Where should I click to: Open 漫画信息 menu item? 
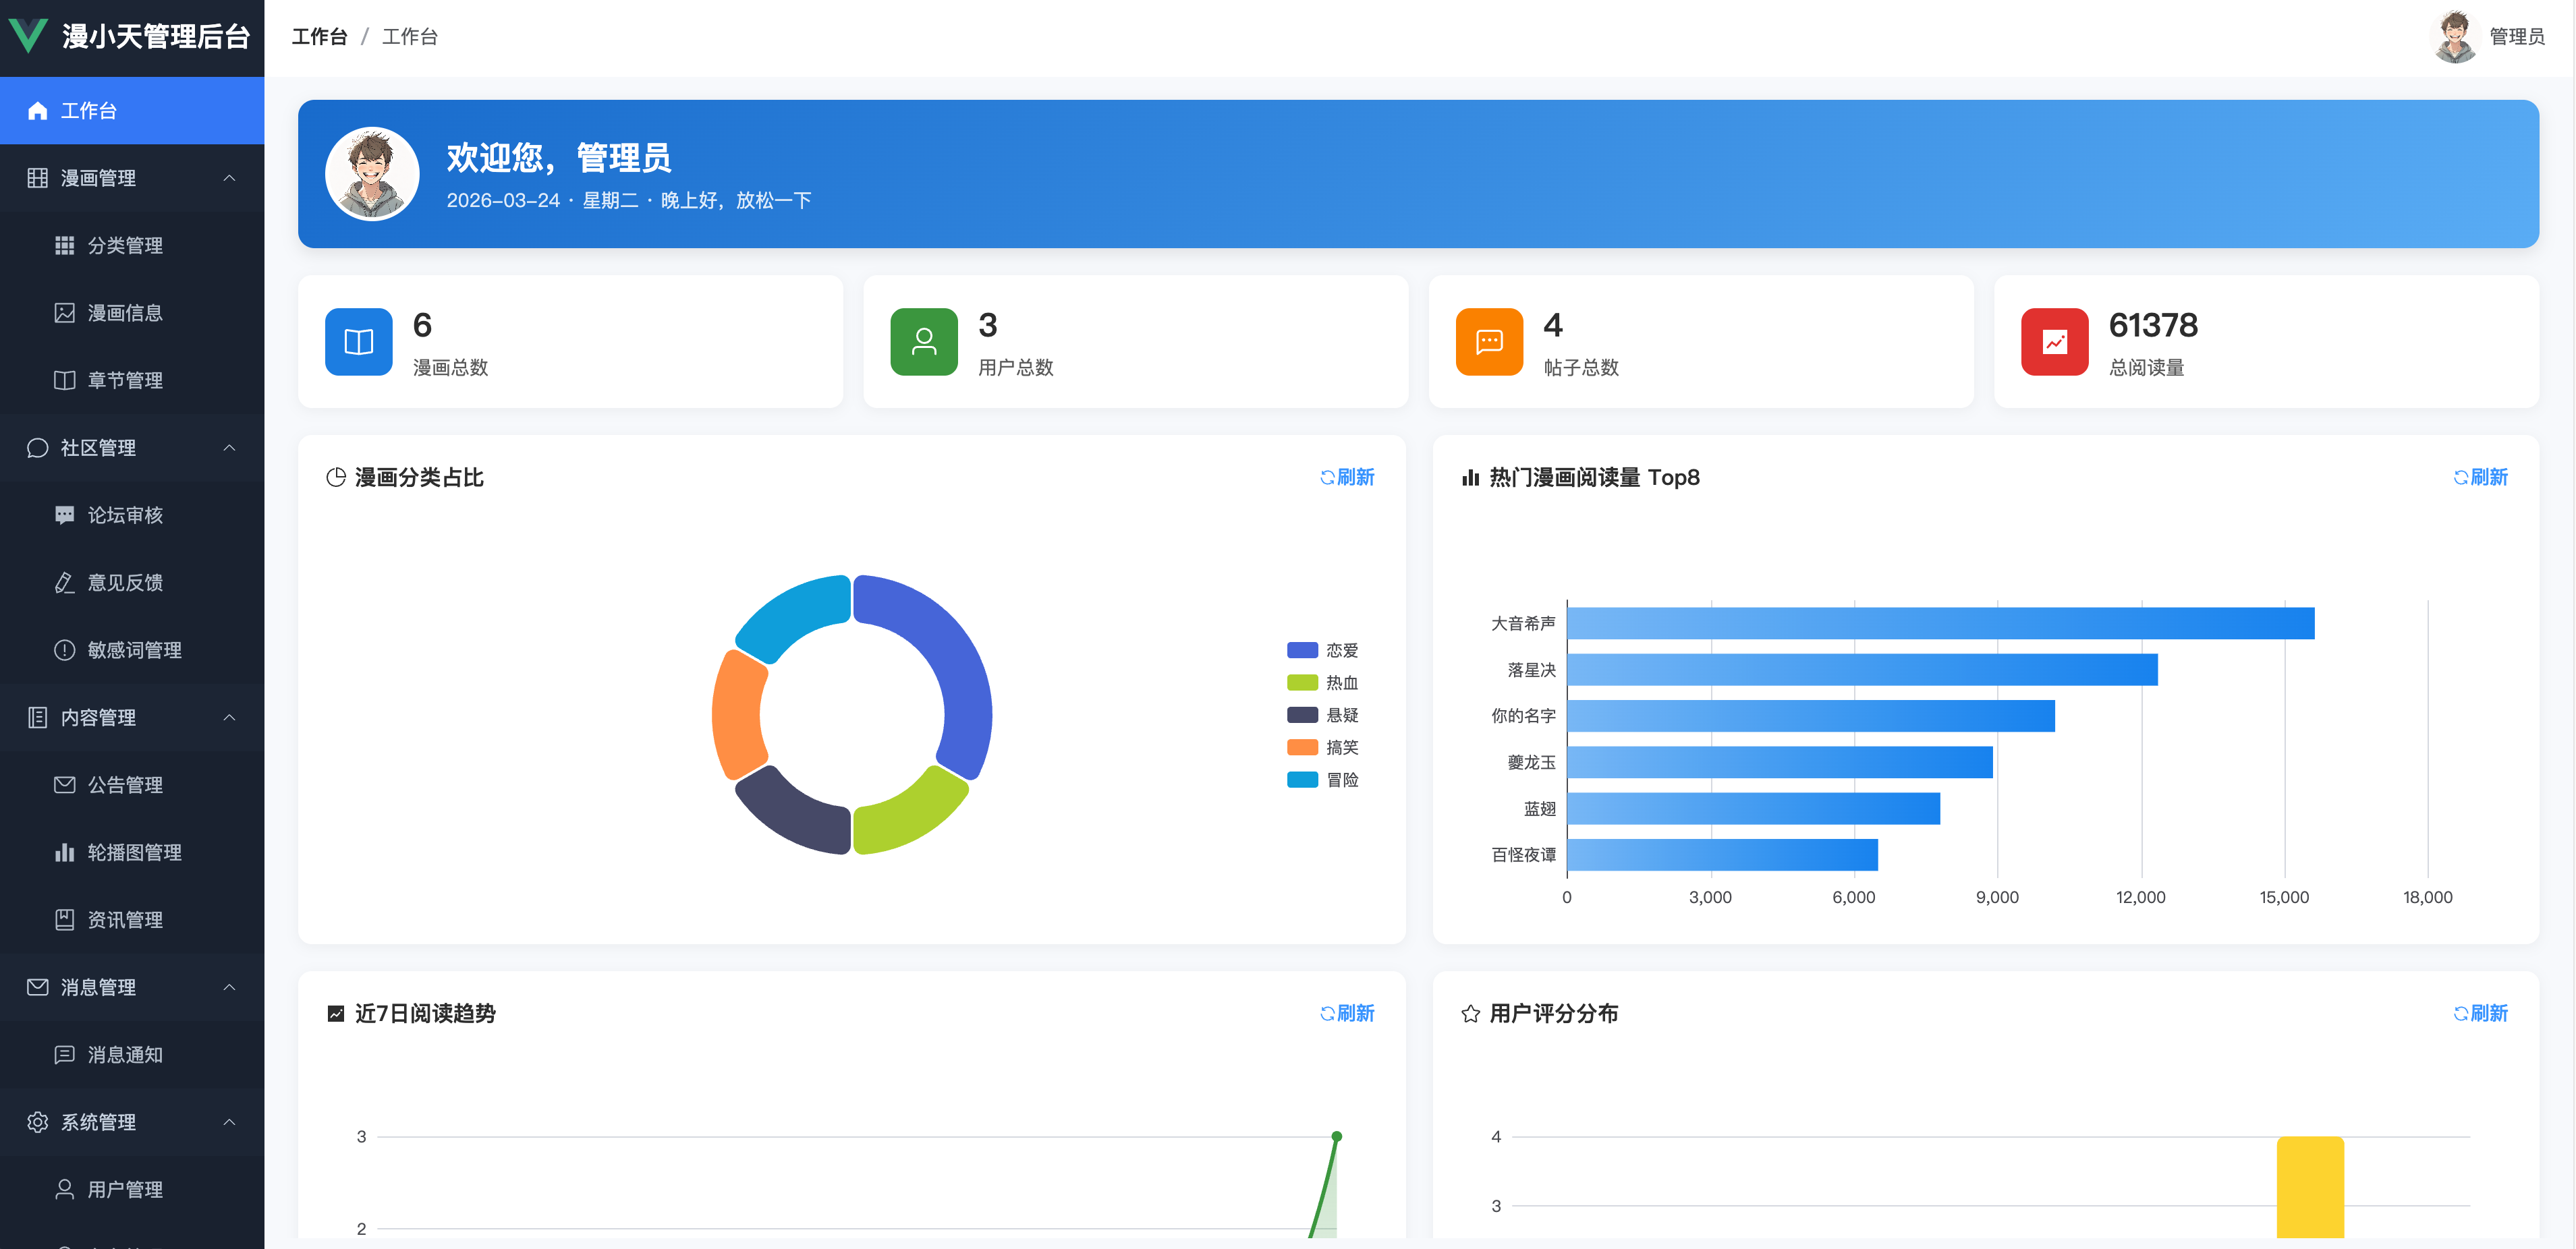[x=132, y=313]
